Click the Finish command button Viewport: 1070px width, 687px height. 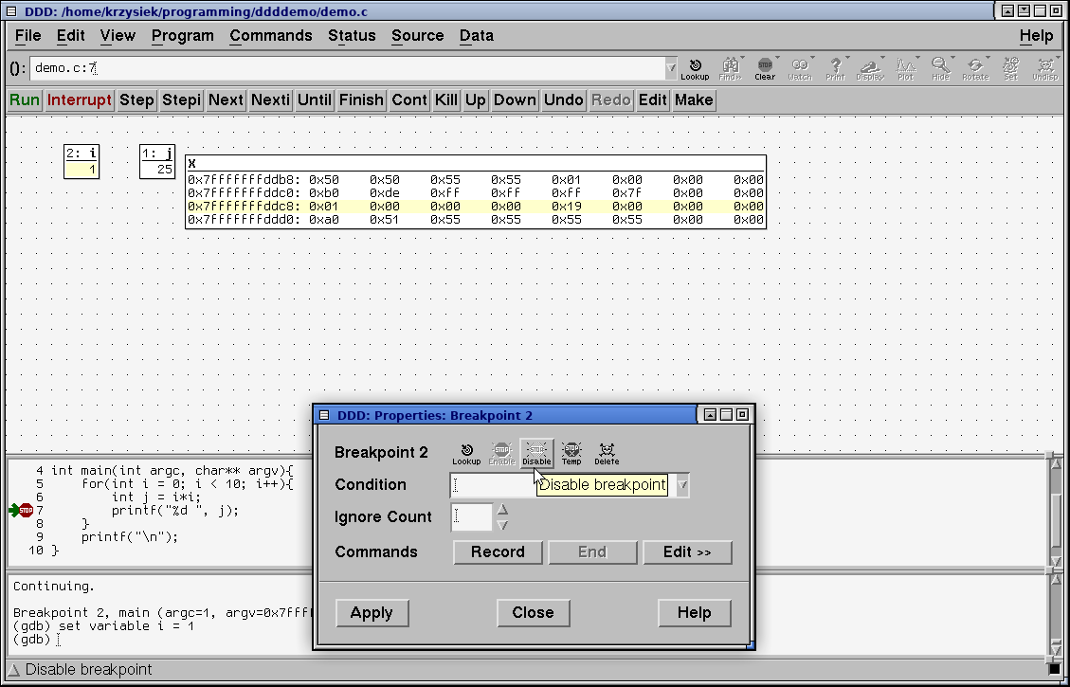(x=361, y=99)
